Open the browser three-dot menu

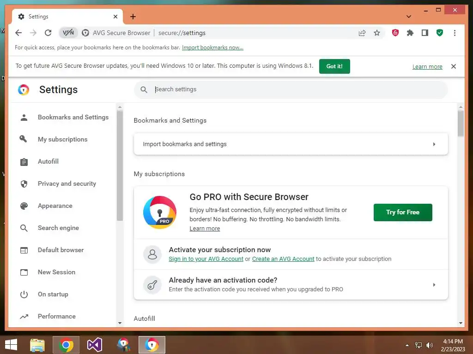point(455,33)
